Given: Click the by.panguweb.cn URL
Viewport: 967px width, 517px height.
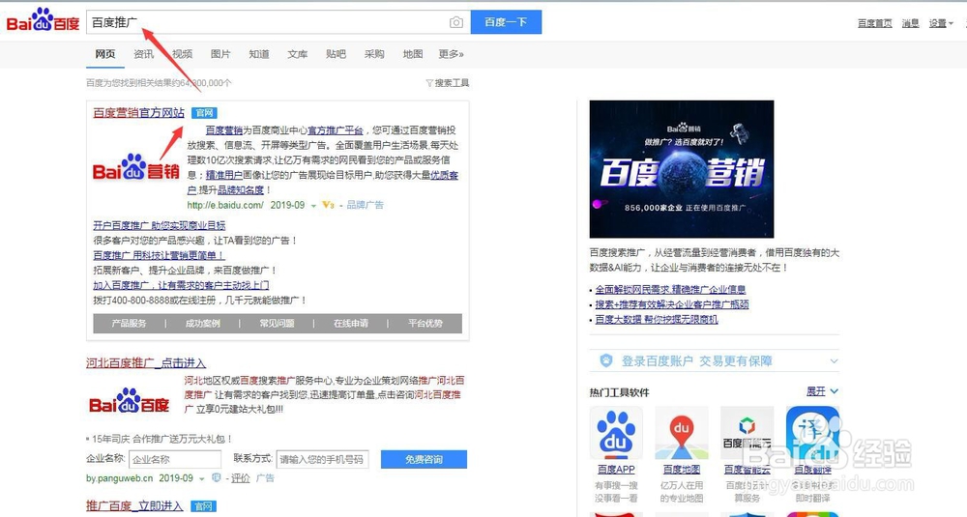Looking at the screenshot, I should point(120,478).
